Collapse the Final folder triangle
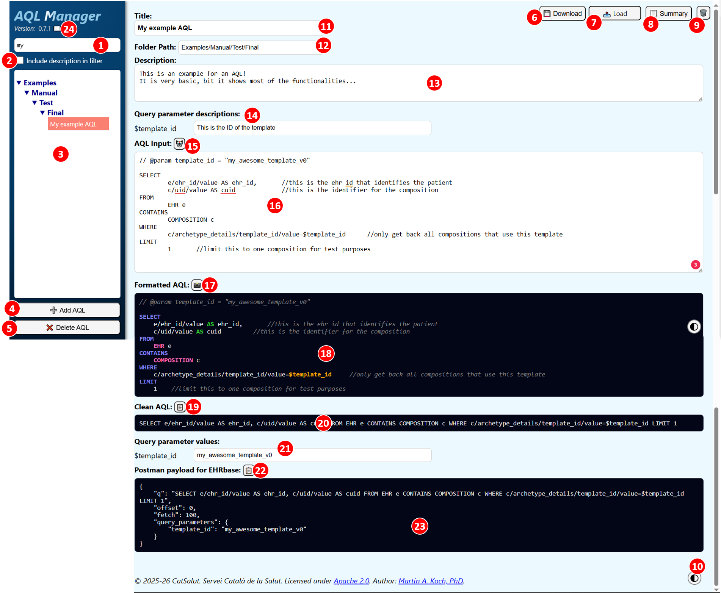Viewport: 721px width, 593px height. pyautogui.click(x=42, y=113)
